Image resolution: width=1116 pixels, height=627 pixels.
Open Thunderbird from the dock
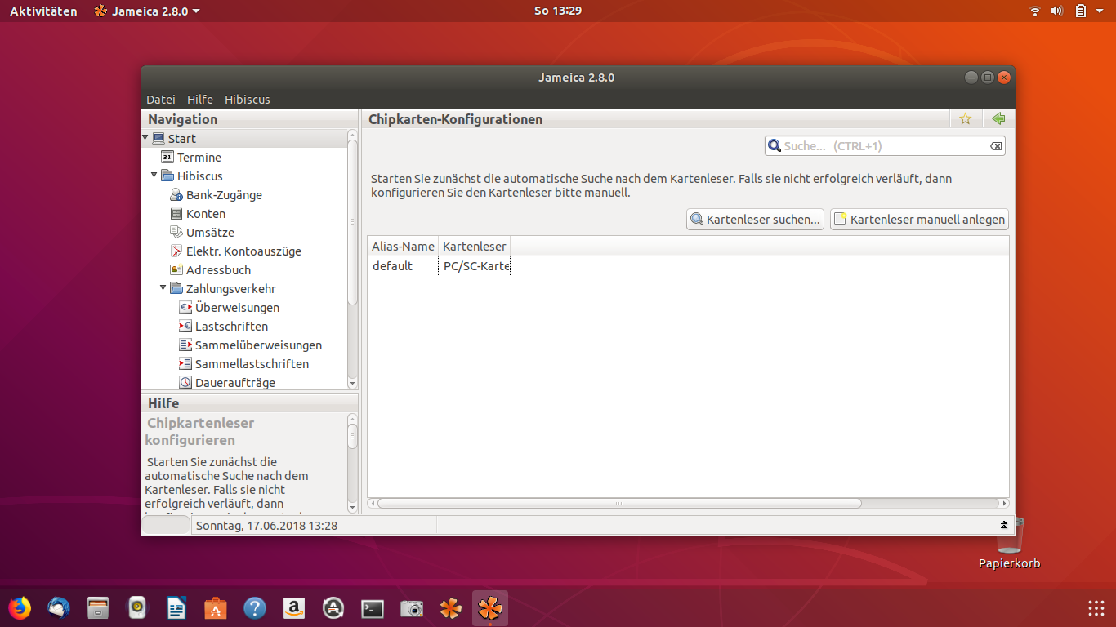tap(59, 608)
